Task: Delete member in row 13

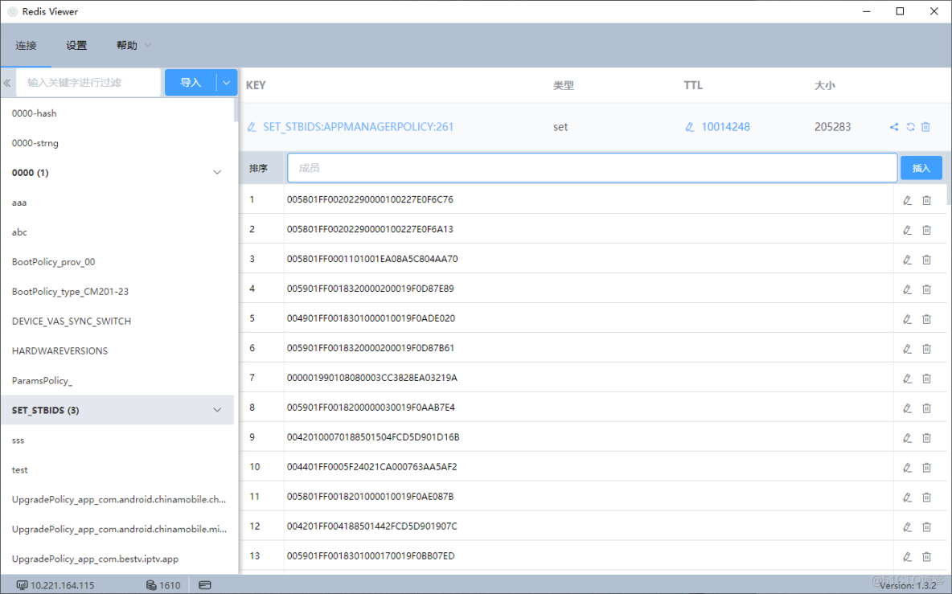Action: pos(926,557)
